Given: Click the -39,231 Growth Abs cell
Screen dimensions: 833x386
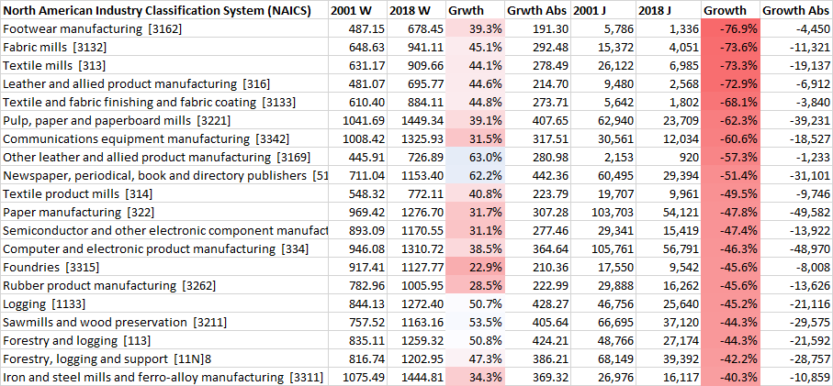Looking at the screenshot, I should [x=796, y=120].
